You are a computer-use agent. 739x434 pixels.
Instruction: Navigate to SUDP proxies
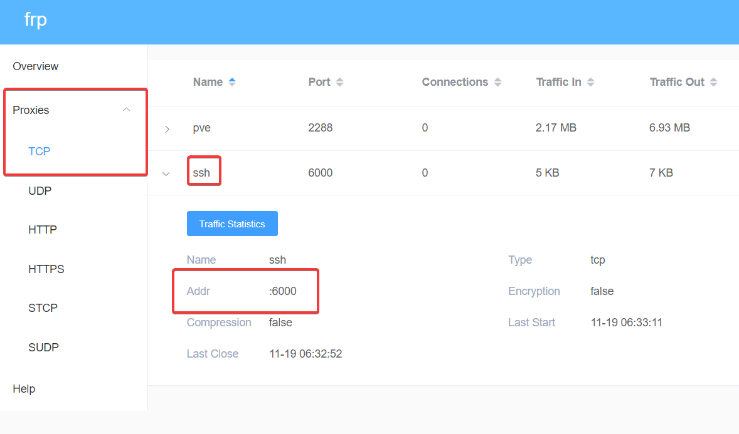(43, 348)
